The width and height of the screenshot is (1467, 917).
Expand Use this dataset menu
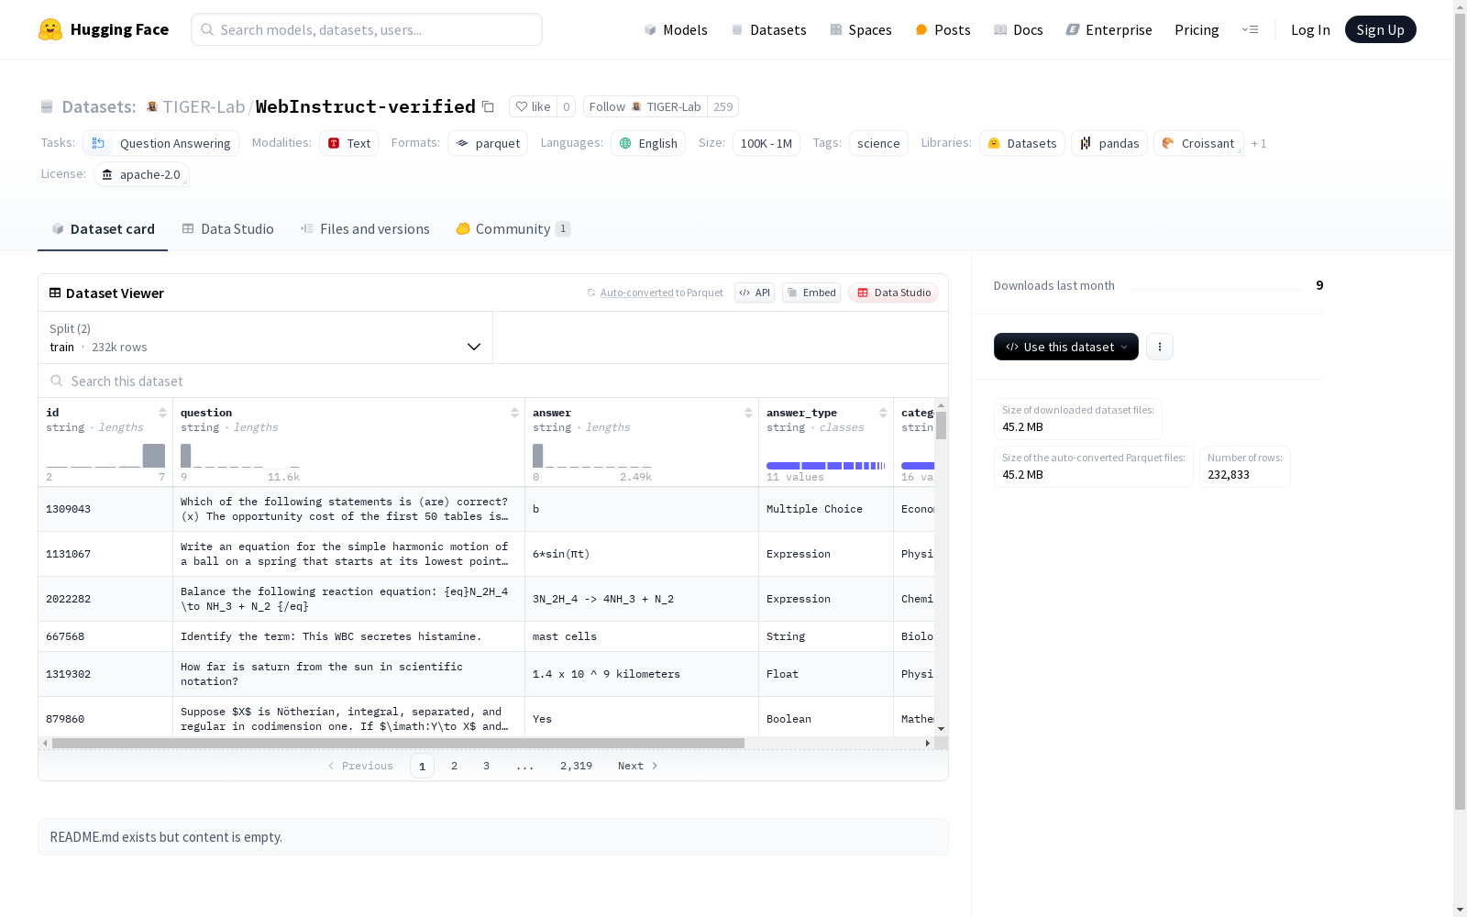pos(1066,347)
